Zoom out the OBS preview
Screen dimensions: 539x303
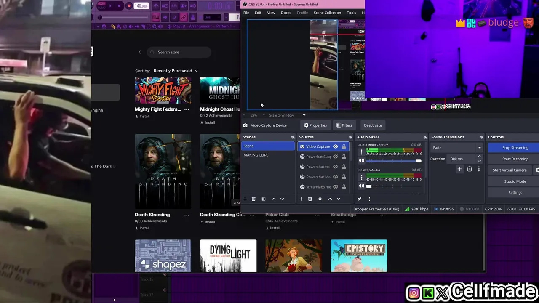[x=244, y=115]
